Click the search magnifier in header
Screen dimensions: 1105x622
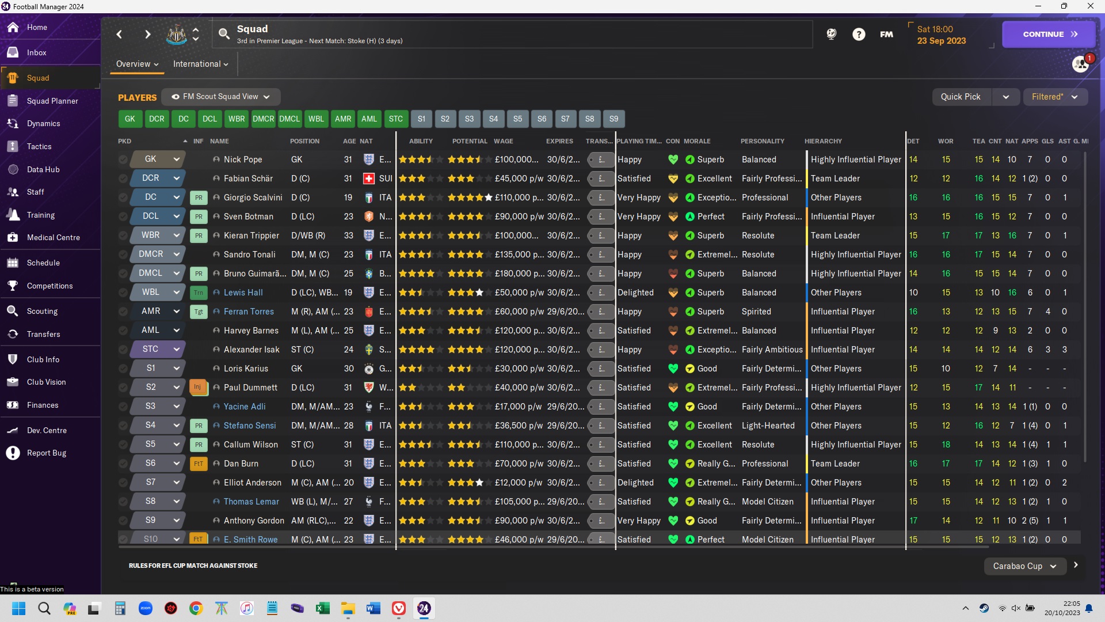click(224, 34)
